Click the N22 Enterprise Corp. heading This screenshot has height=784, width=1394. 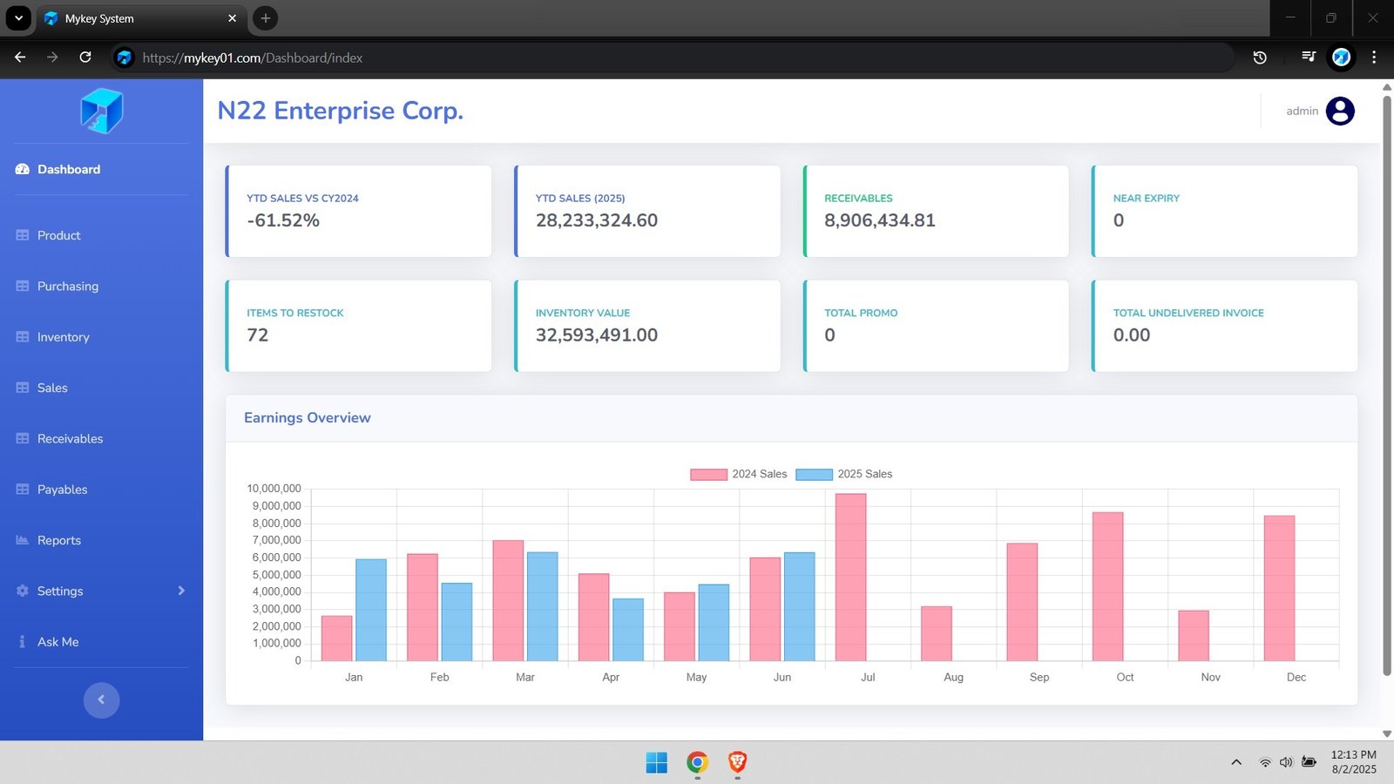340,111
